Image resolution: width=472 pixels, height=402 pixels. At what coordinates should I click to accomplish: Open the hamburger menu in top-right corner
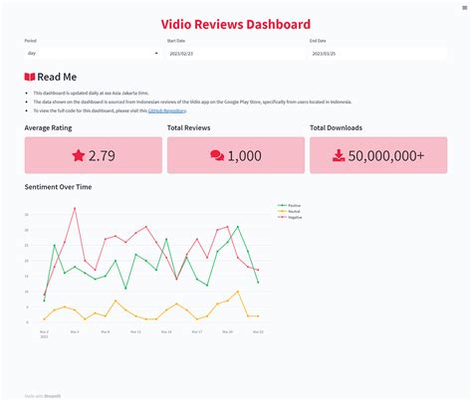tap(464, 8)
